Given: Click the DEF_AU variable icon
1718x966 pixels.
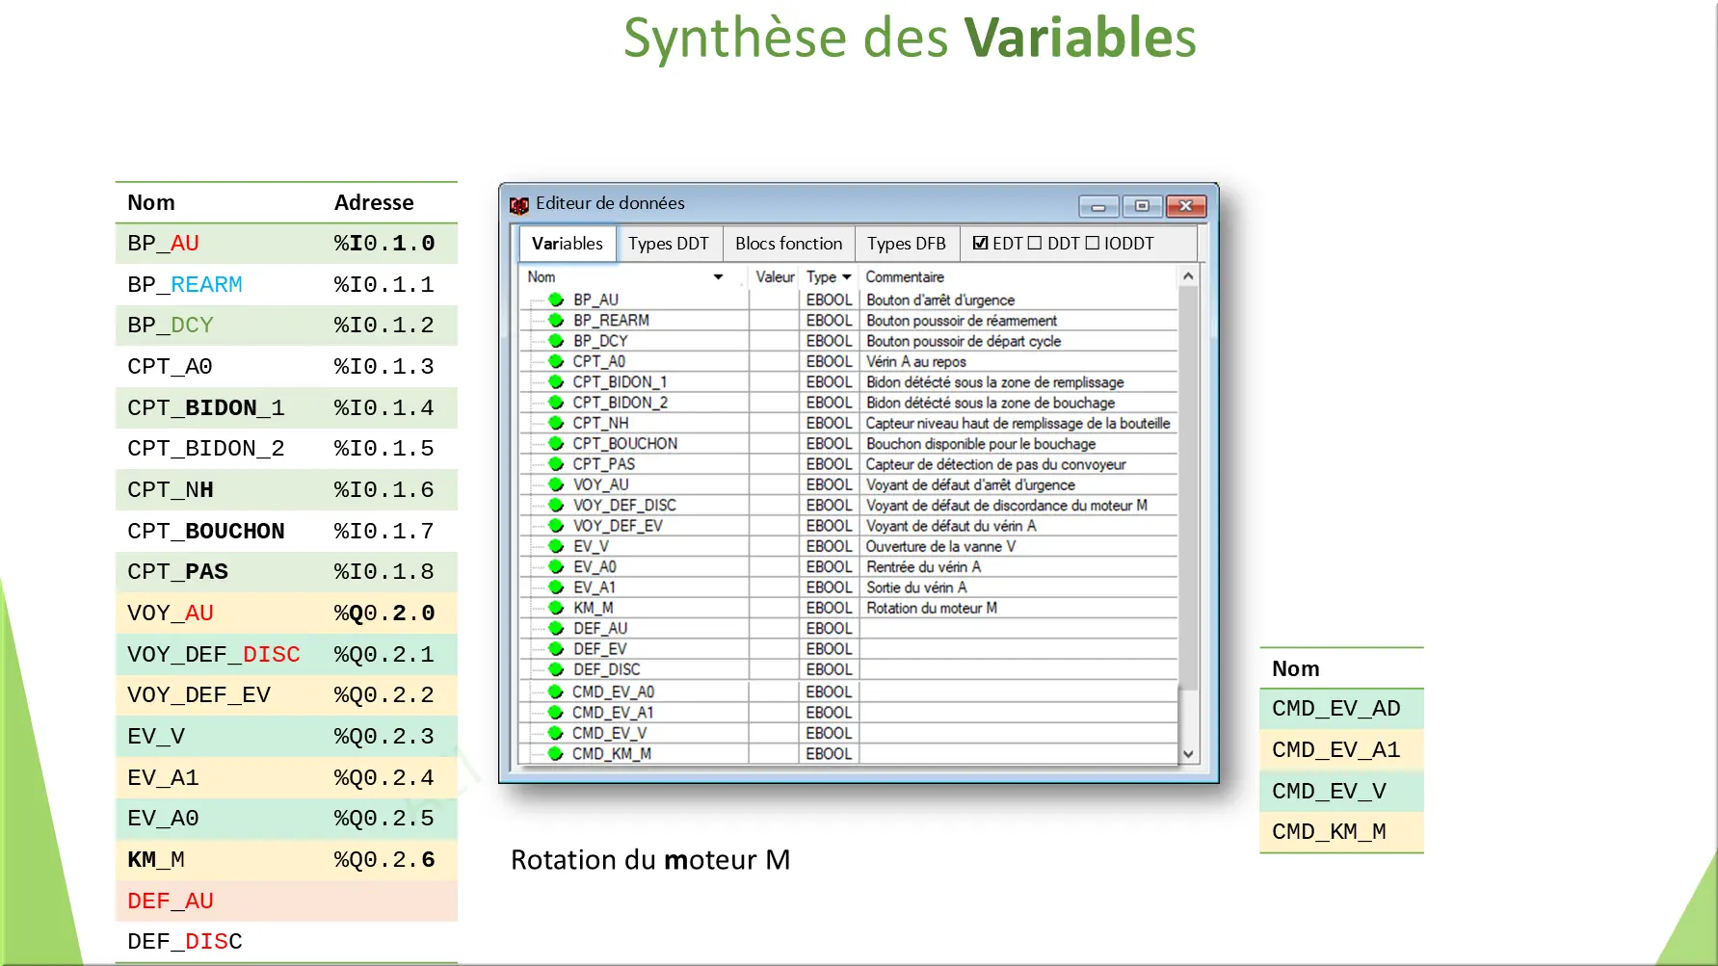Looking at the screenshot, I should point(555,628).
